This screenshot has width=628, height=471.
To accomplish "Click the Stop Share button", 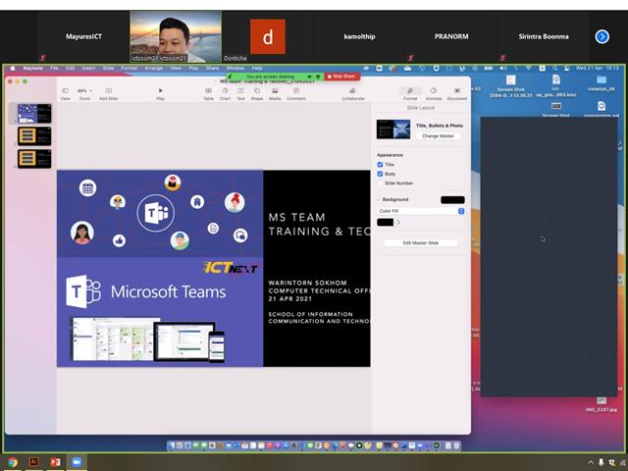I will pos(341,77).
